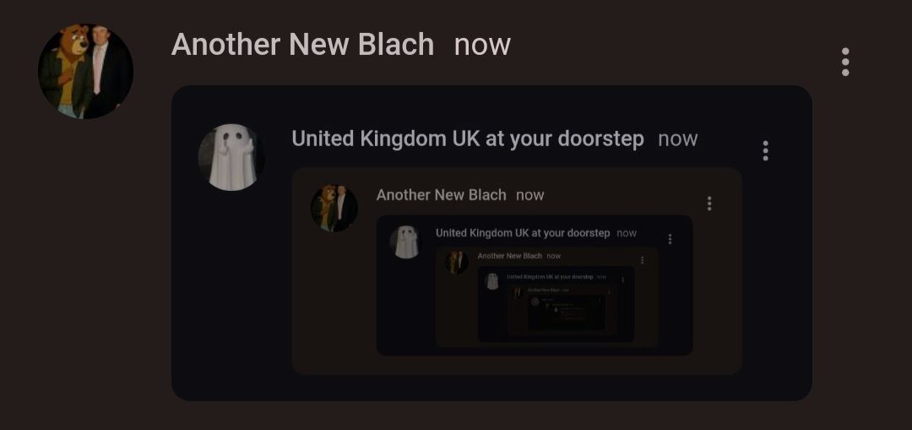Image resolution: width=912 pixels, height=430 pixels.
Task: Open the outermost embedded screenshot image
Action: [x=491, y=242]
